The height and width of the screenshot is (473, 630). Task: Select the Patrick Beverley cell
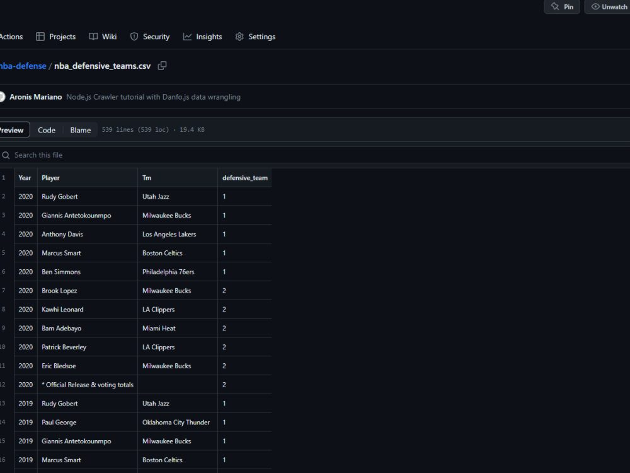tap(88, 347)
